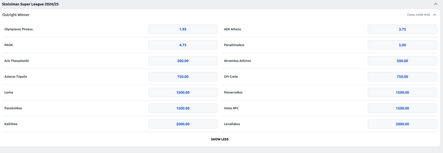This screenshot has height=153, width=443.
Task: Select Kallithea odds 2000.00
Action: (183, 124)
